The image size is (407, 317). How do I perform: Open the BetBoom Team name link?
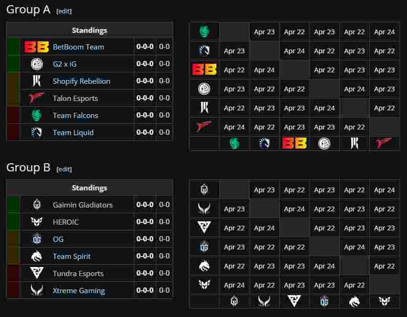[78, 47]
